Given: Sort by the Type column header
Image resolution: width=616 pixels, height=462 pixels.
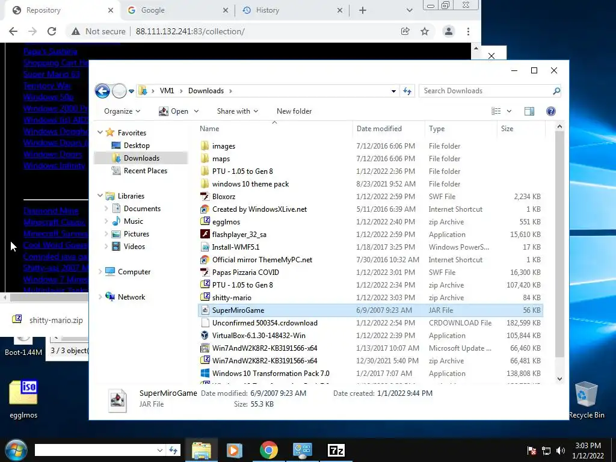Looking at the screenshot, I should coord(460,129).
